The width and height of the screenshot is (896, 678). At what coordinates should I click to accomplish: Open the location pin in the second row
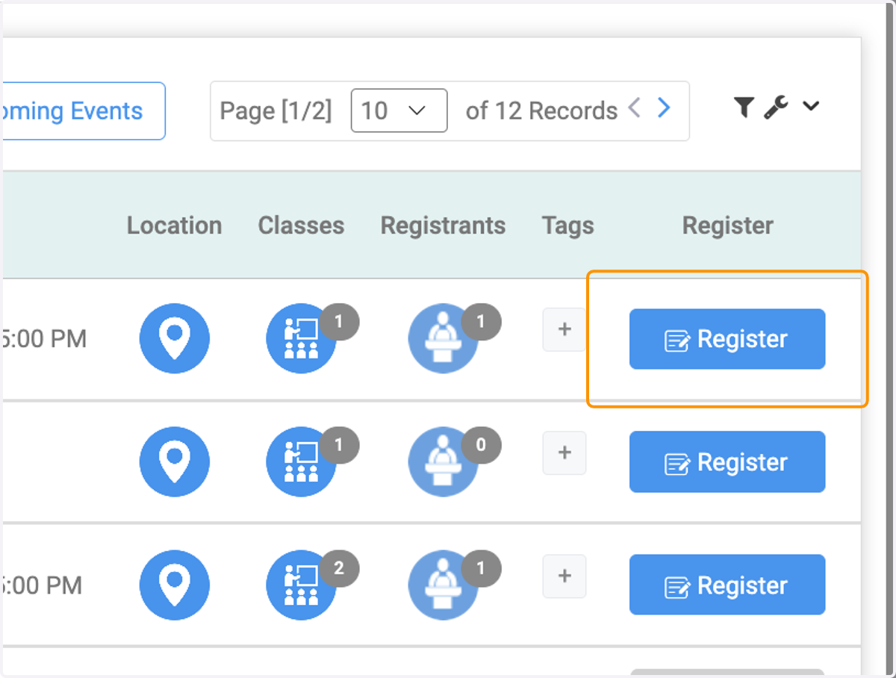click(x=175, y=461)
